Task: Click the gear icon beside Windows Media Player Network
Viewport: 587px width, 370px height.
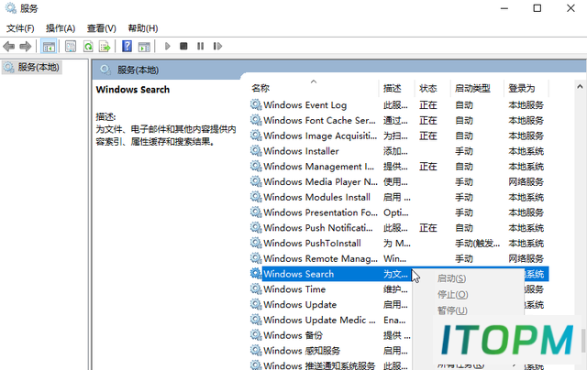Action: click(256, 181)
